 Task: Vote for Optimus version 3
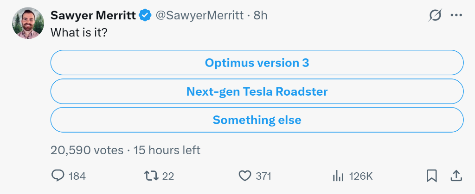[x=257, y=62]
